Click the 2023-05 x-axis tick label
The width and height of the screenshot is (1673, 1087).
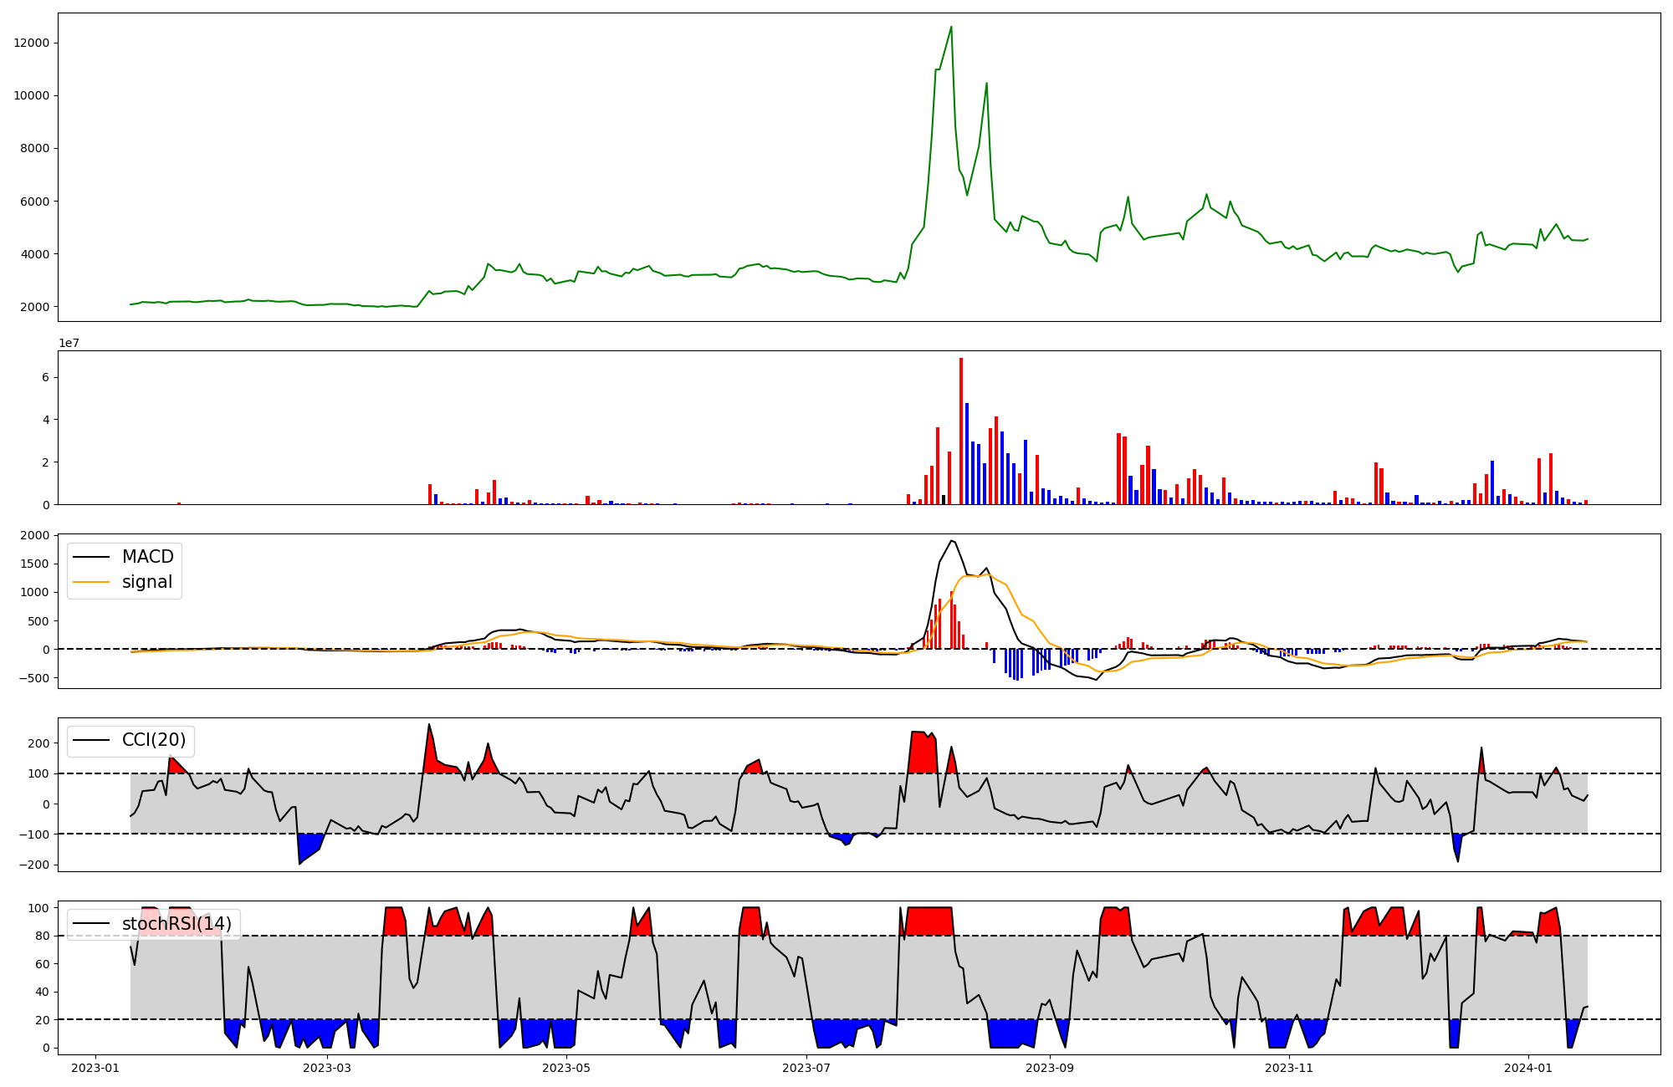[x=566, y=1067]
